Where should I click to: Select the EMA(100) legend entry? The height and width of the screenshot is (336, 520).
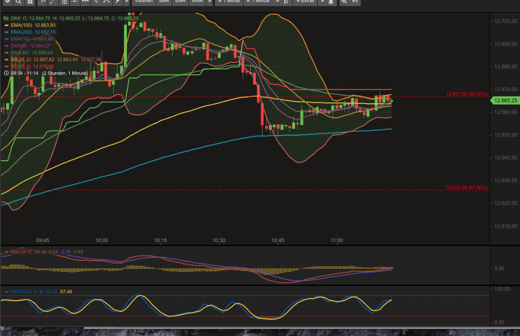click(33, 25)
